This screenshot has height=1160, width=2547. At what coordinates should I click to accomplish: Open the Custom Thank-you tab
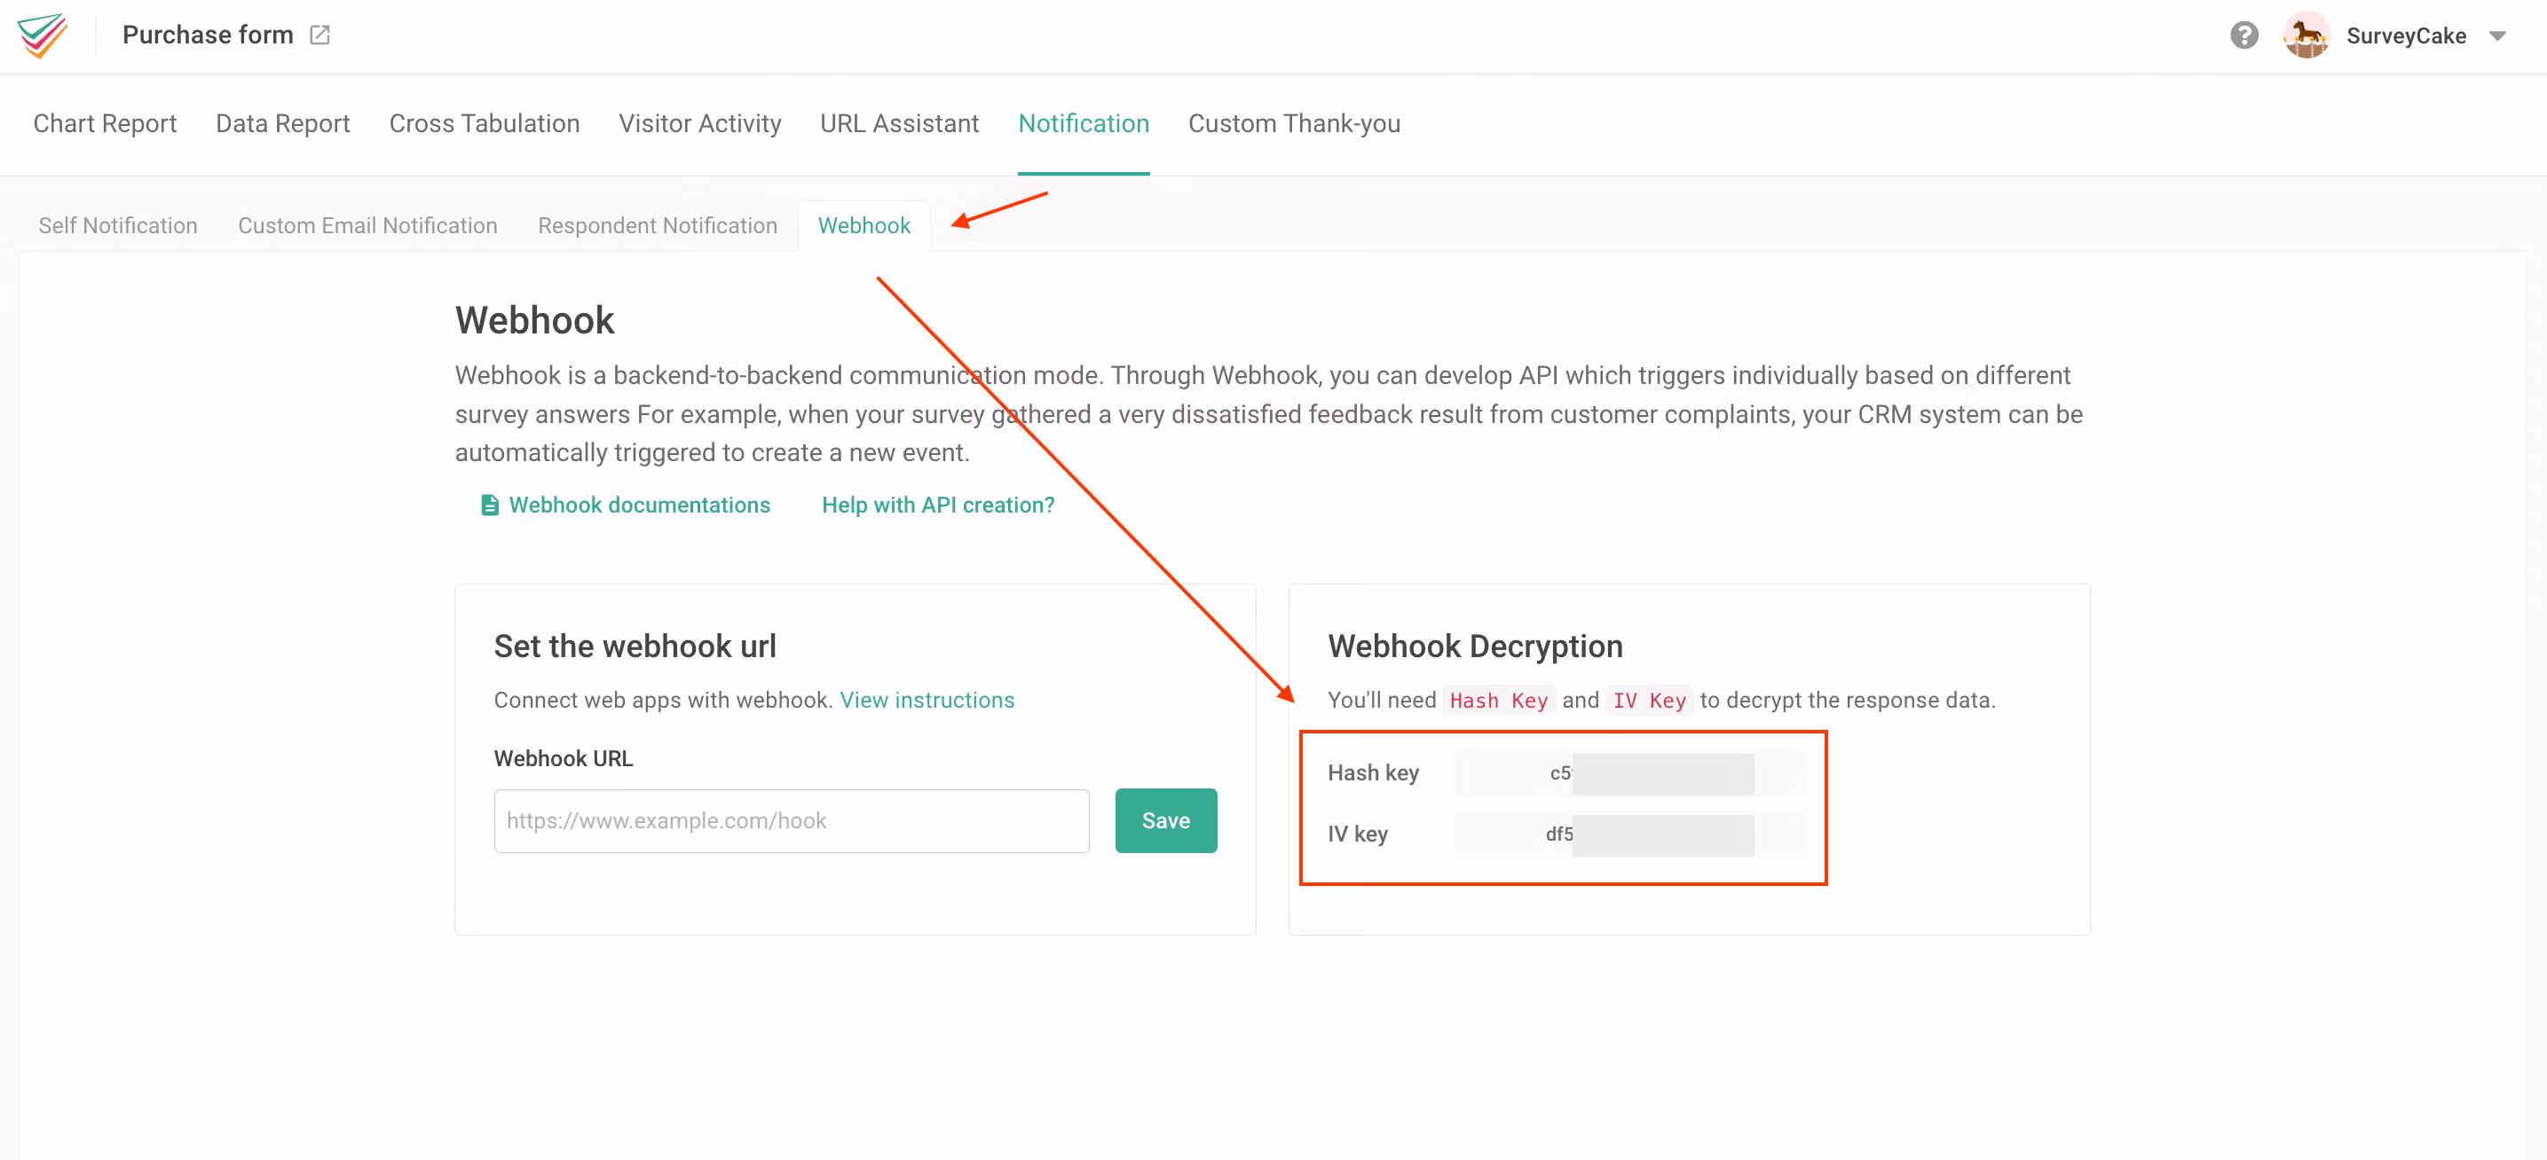1294,123
